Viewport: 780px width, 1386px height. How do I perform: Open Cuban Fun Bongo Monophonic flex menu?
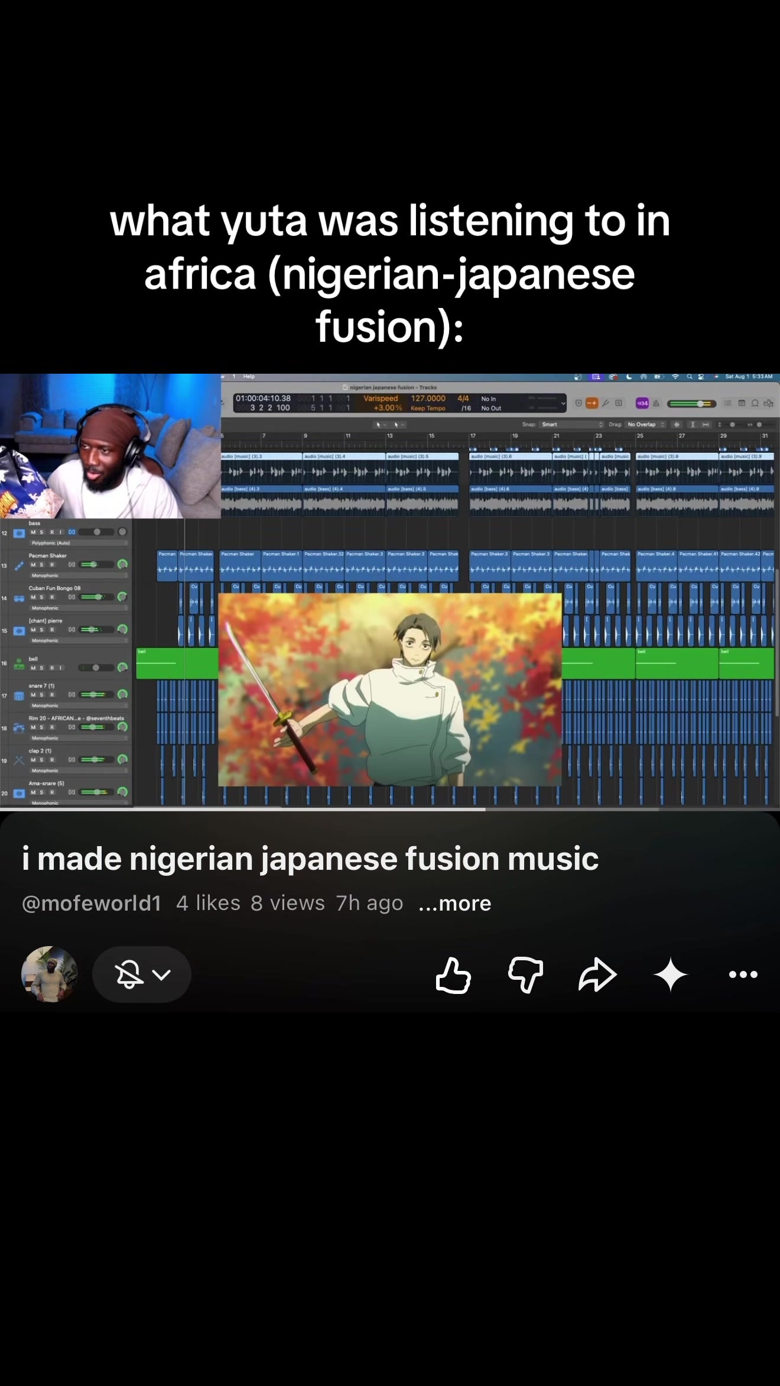click(79, 608)
